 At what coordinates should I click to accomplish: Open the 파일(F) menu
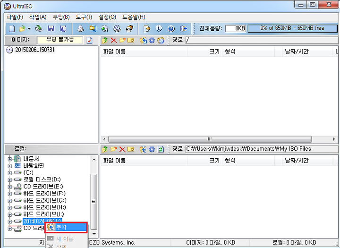pyautogui.click(x=15, y=17)
